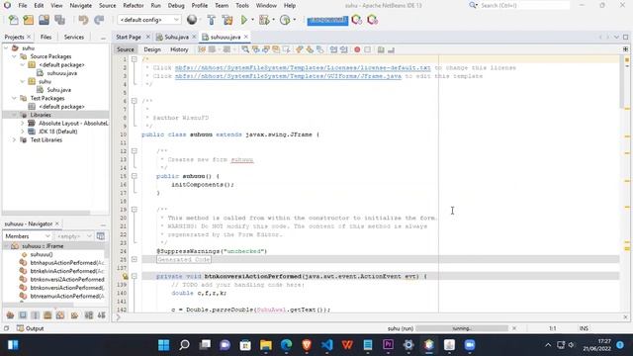The width and height of the screenshot is (633, 356).
Task: Click the Projects panel horizontal scrollbar
Action: pyautogui.click(x=46, y=213)
